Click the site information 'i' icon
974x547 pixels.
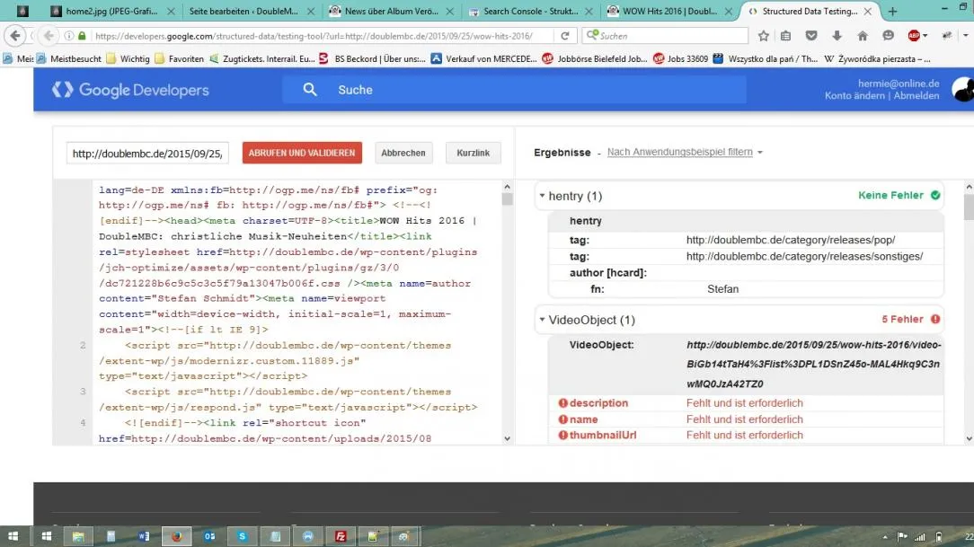click(x=69, y=36)
